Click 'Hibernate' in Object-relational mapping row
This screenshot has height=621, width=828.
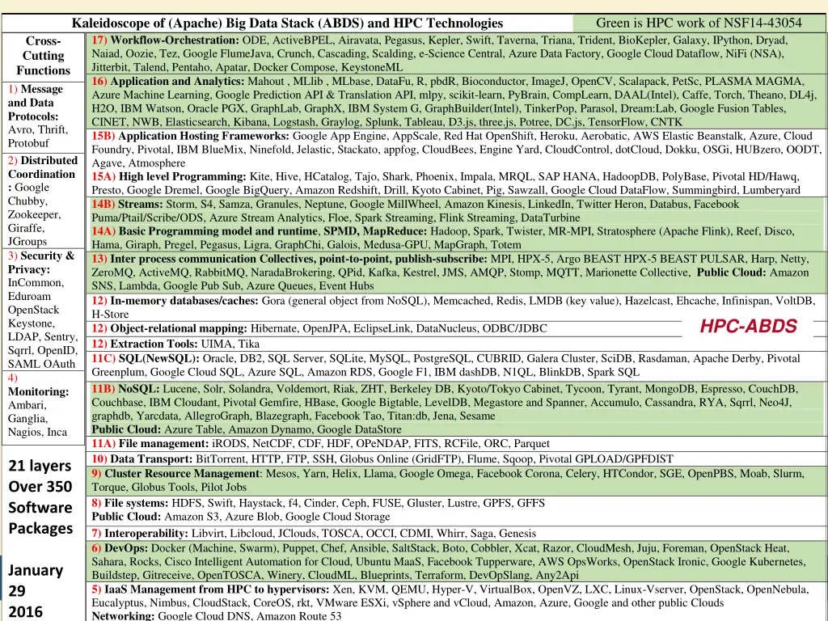point(273,328)
